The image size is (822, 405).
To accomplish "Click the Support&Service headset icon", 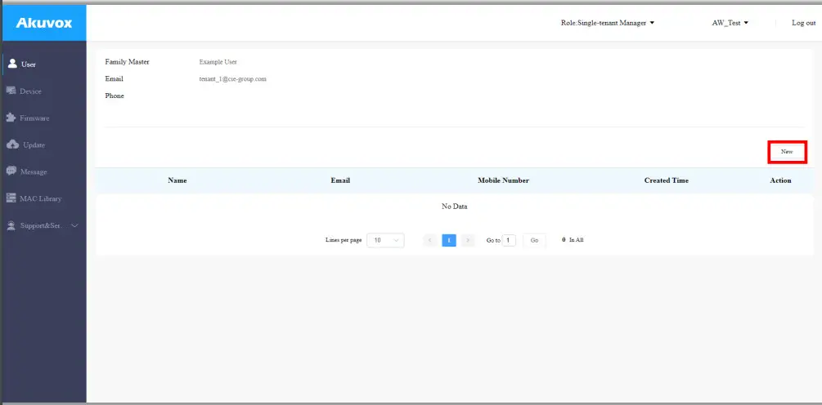I will click(x=11, y=225).
